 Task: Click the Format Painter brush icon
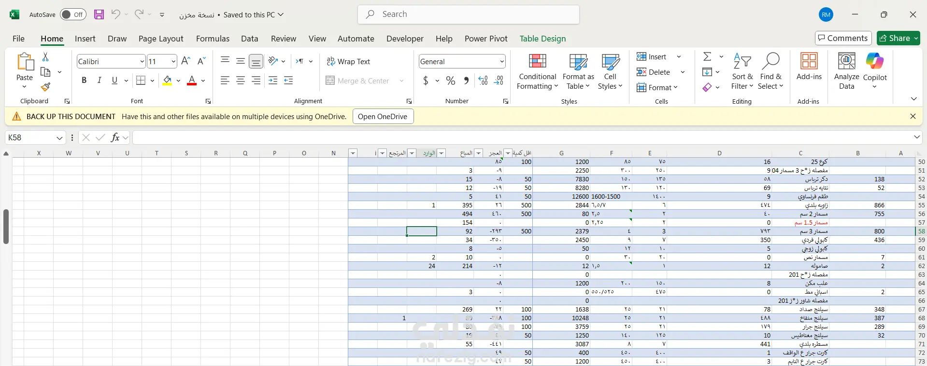click(x=45, y=87)
